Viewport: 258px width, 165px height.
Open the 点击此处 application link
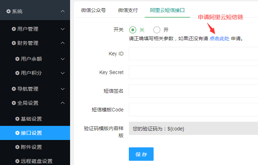219,38
